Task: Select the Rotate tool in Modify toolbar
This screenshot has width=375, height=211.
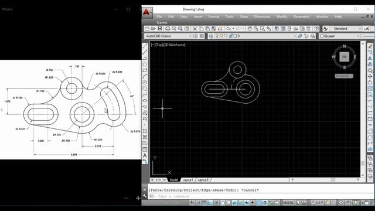Action: [x=370, y=82]
